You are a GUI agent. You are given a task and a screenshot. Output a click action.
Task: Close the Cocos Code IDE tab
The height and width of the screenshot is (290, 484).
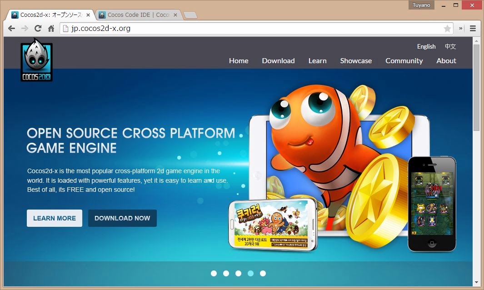(175, 15)
